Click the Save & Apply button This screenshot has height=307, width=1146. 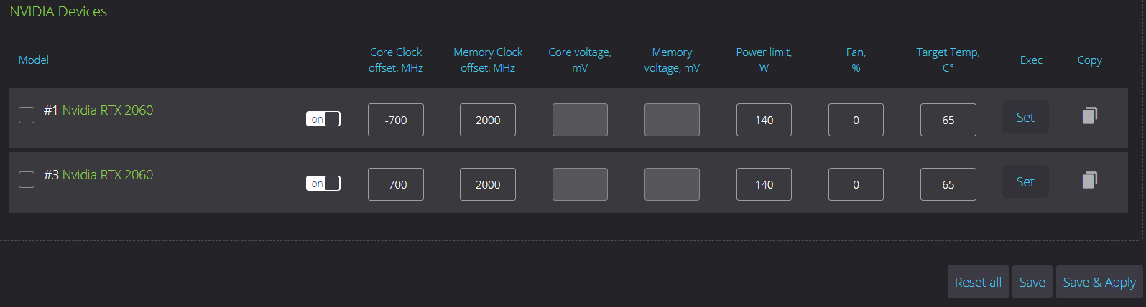(1099, 282)
